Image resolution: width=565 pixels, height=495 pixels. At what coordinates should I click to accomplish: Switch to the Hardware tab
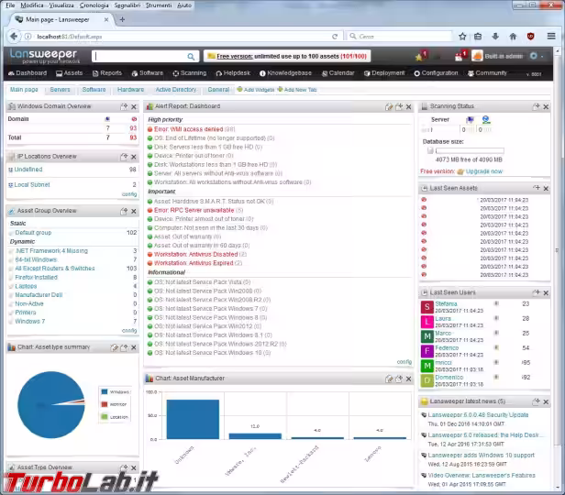pyautogui.click(x=130, y=89)
